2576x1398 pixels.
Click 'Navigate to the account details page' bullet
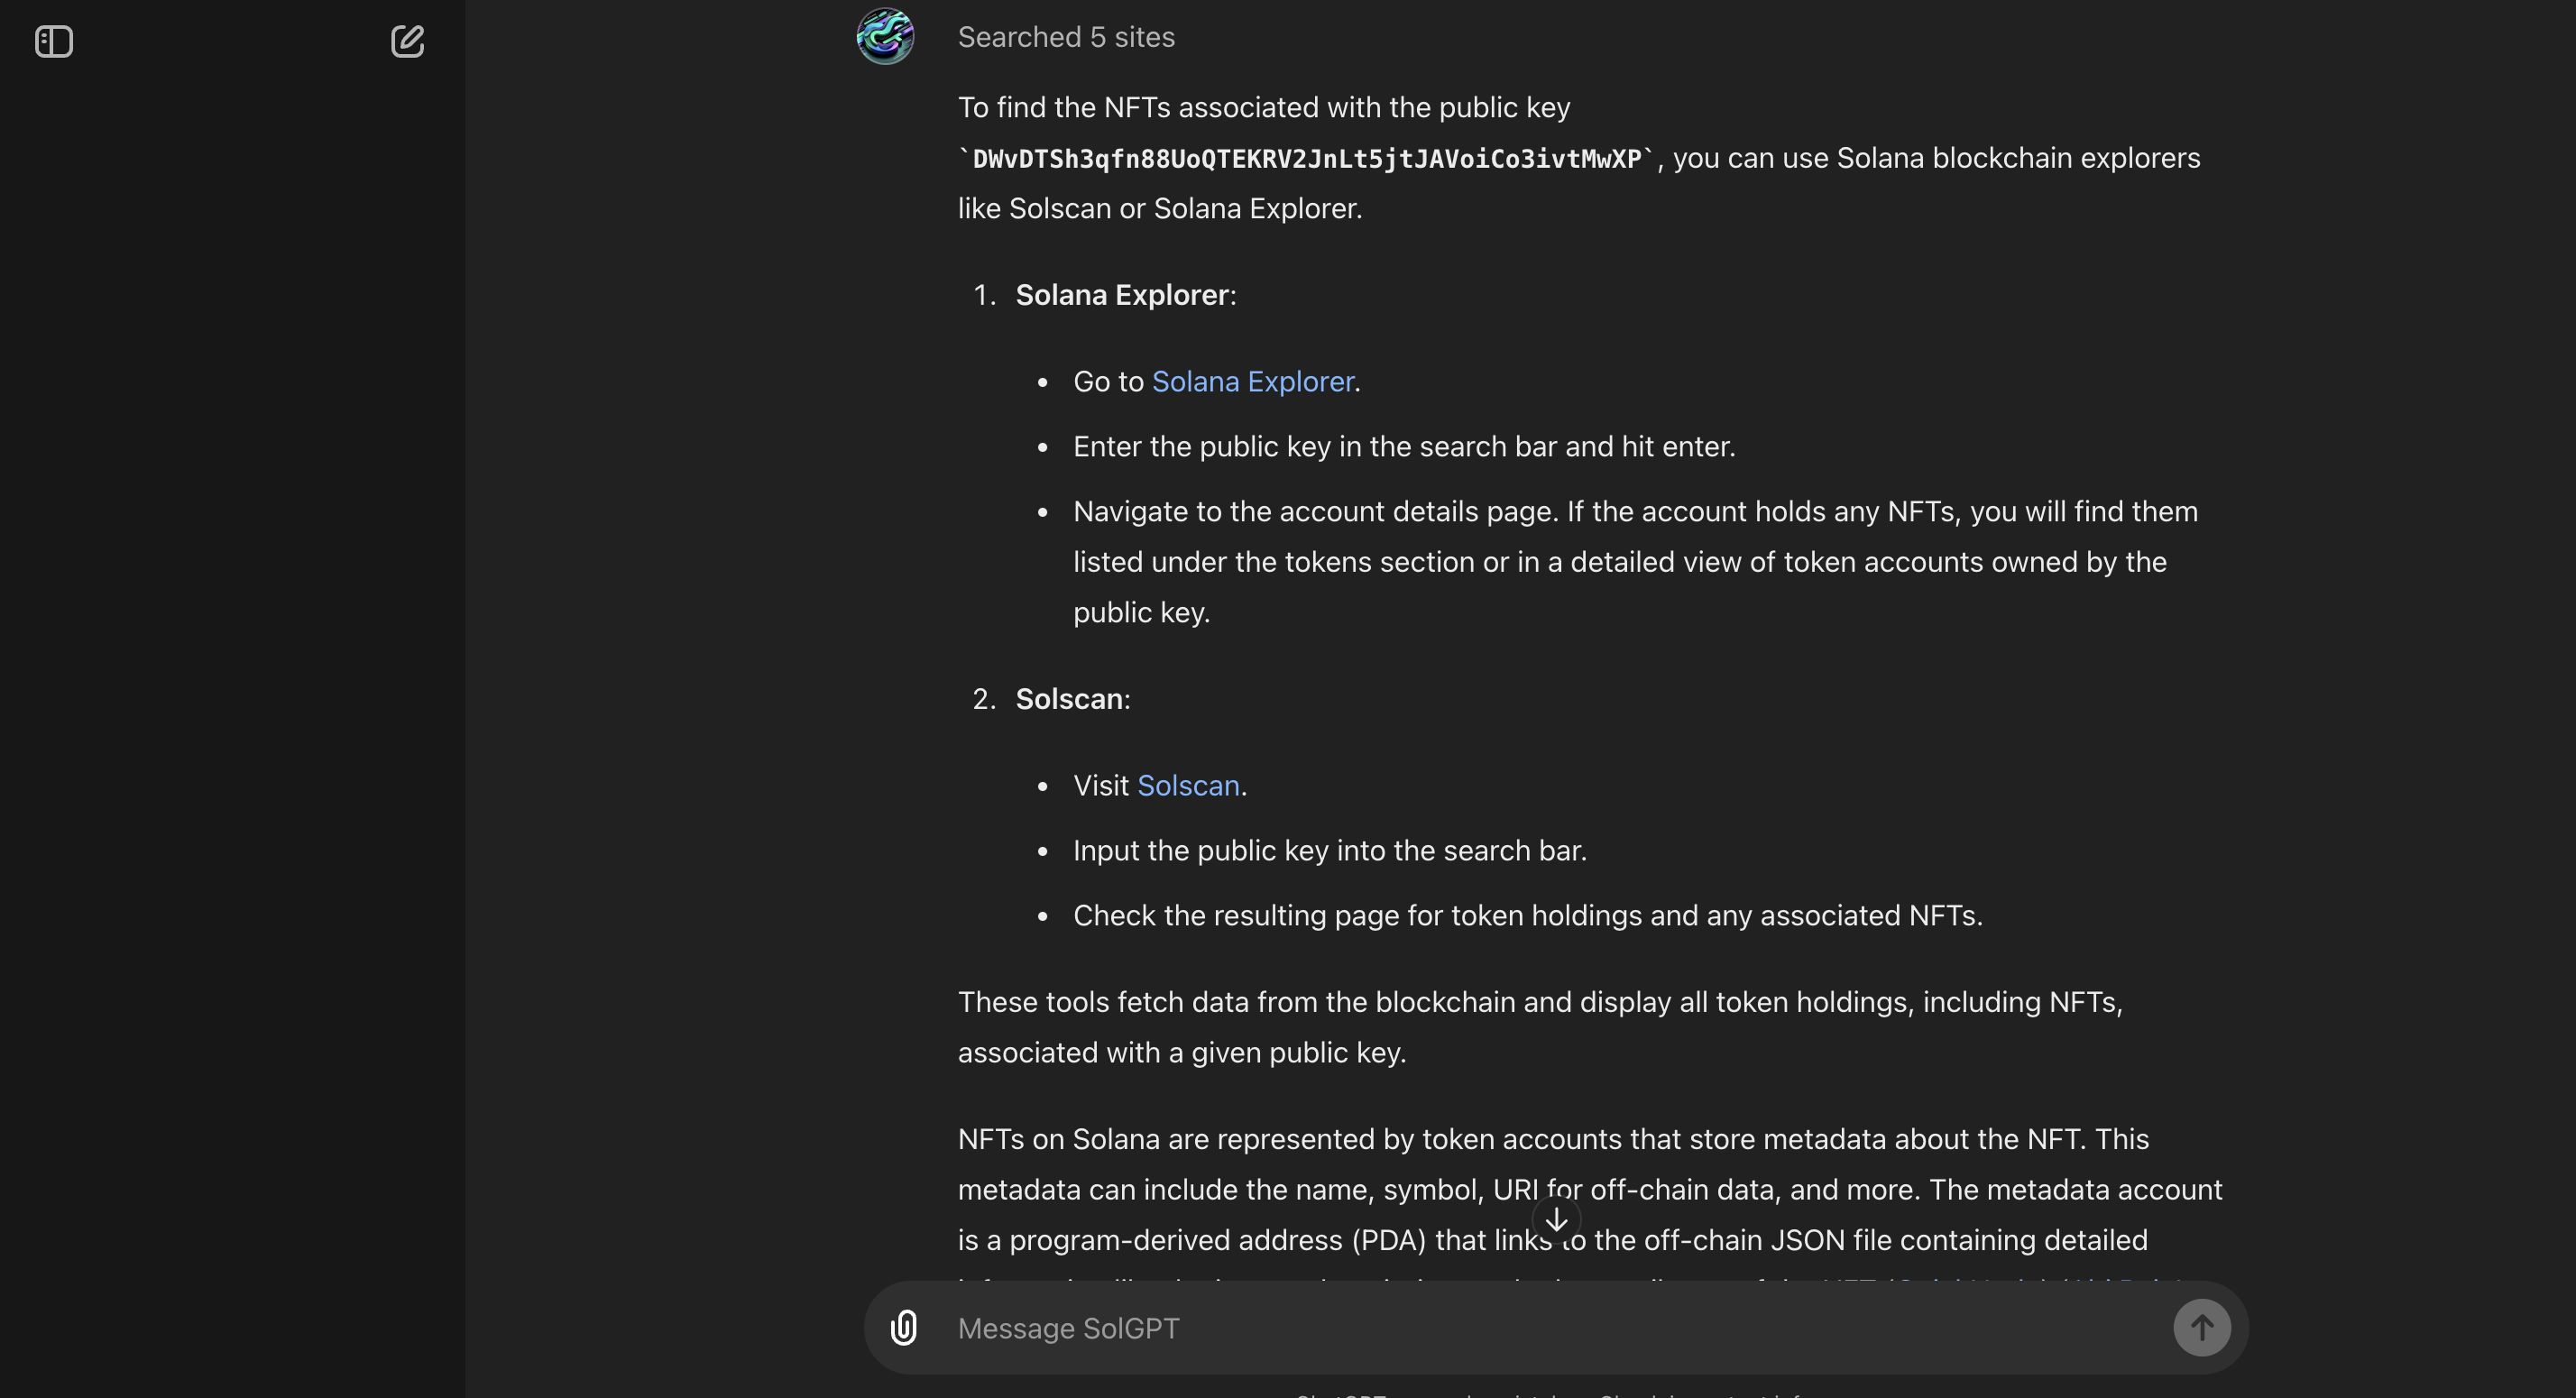pos(1635,562)
